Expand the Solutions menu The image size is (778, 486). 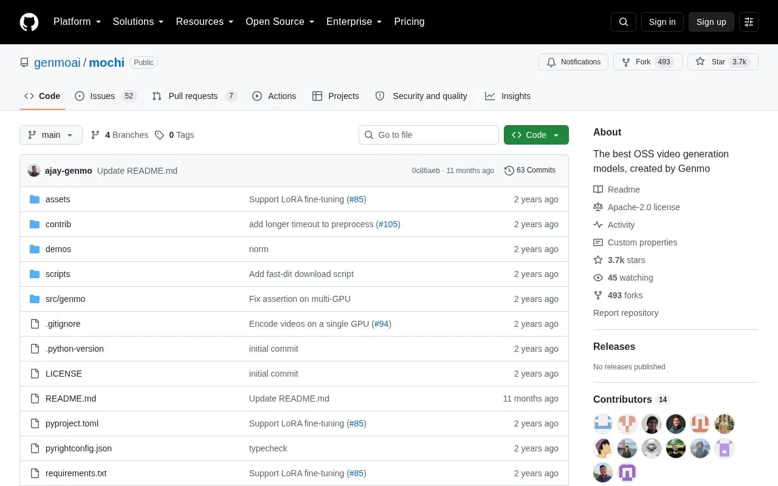coord(139,22)
